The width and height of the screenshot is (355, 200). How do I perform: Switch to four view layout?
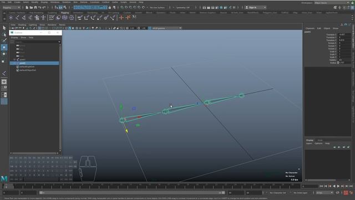pyautogui.click(x=4, y=88)
